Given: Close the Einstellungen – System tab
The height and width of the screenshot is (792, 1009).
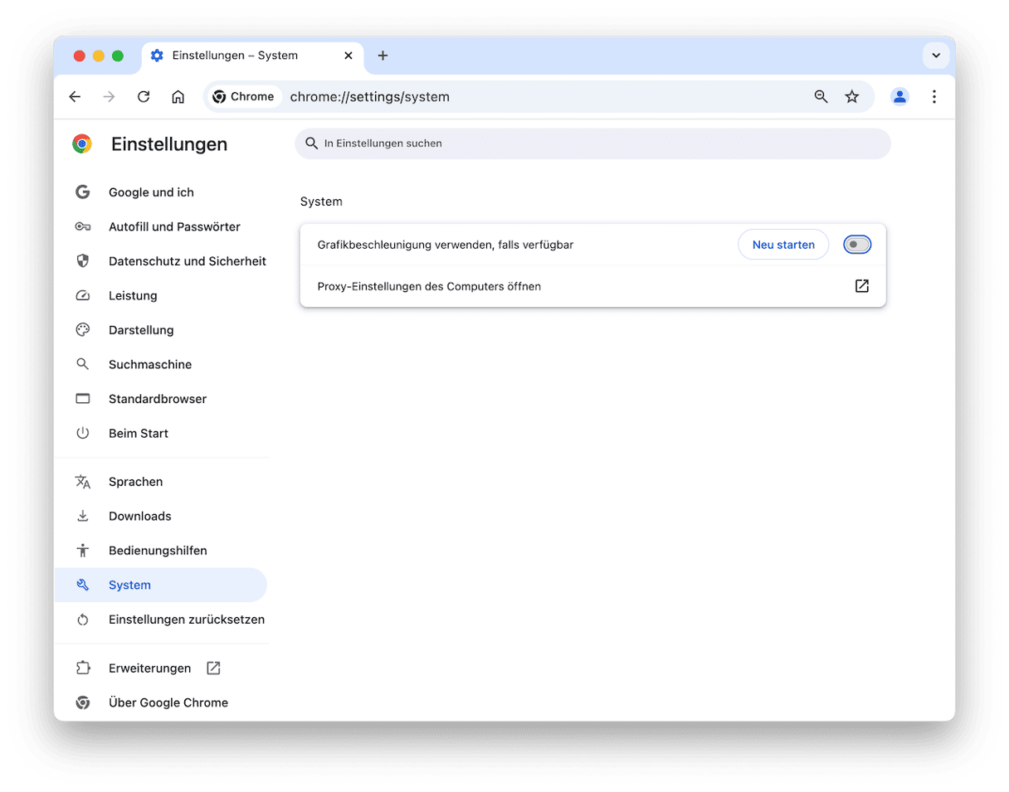Looking at the screenshot, I should (349, 56).
